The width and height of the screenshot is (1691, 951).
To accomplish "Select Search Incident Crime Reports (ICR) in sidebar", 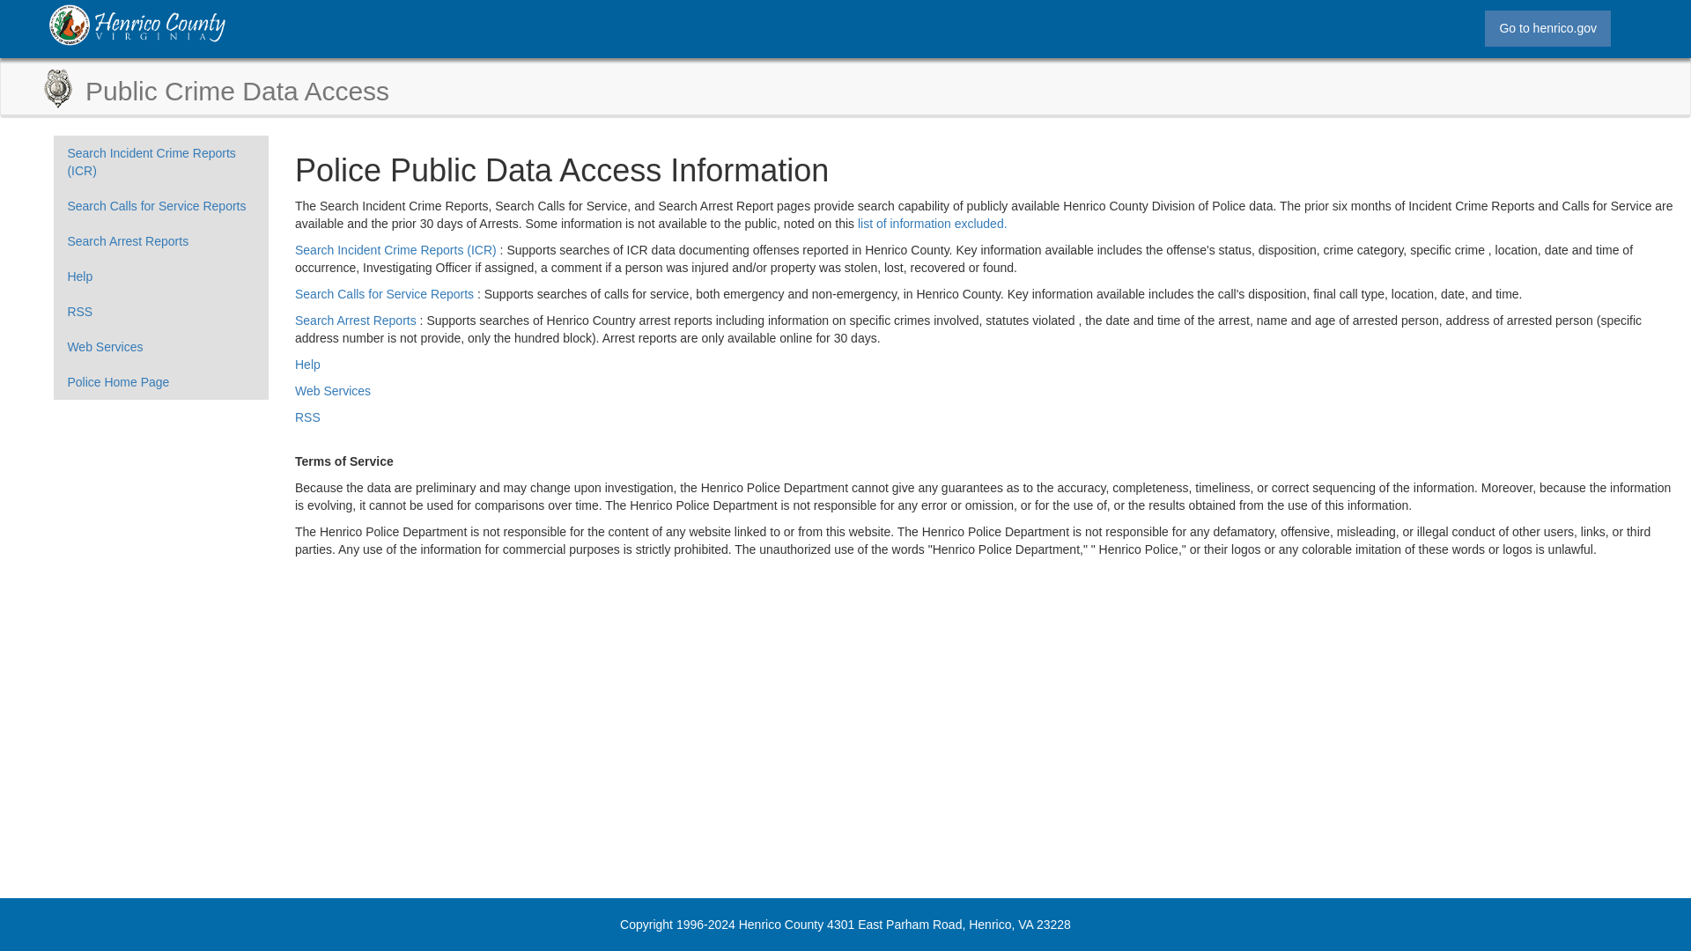I will (160, 162).
